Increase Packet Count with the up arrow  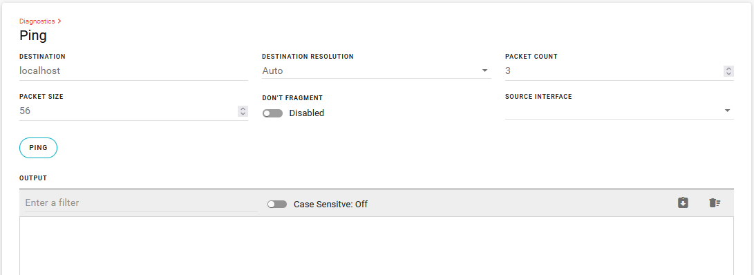(728, 69)
